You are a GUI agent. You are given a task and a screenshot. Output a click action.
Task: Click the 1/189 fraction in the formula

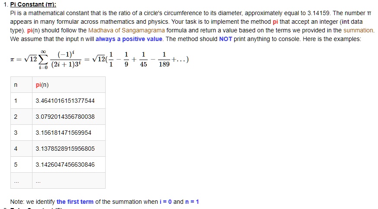(164, 60)
